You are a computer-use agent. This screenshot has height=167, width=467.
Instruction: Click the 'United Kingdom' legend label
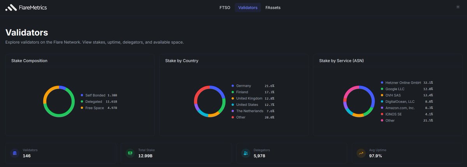[x=249, y=98]
